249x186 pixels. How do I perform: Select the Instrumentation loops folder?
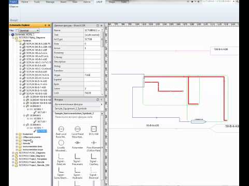tap(33, 150)
